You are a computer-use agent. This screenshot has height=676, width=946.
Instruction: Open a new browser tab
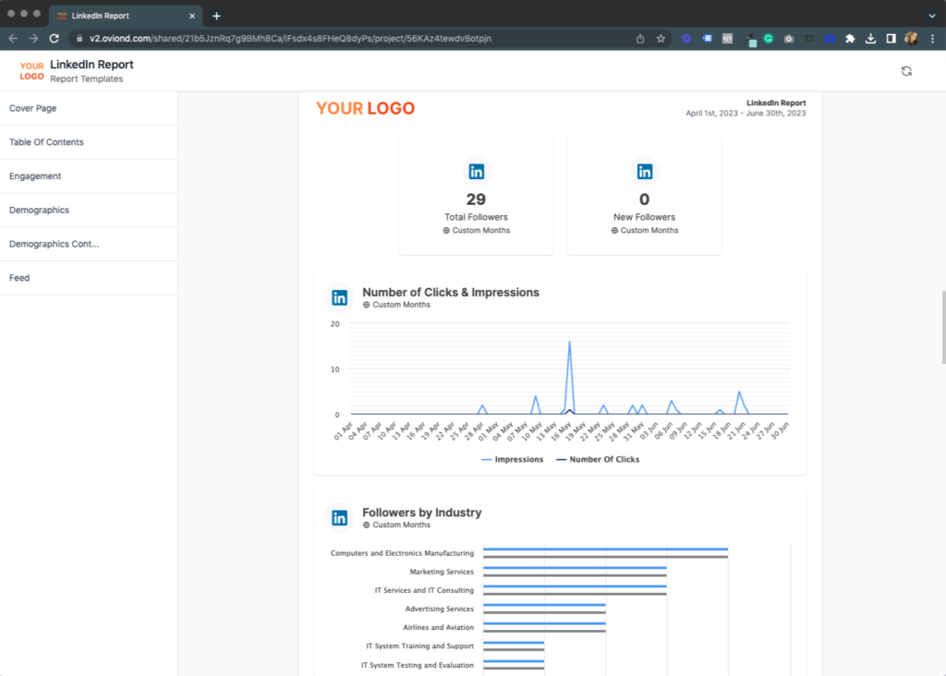[x=216, y=16]
